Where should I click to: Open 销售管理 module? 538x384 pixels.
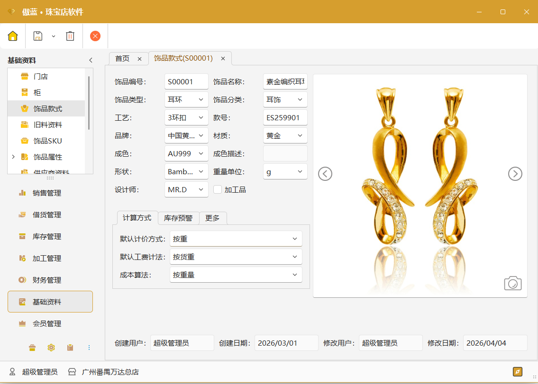50,193
